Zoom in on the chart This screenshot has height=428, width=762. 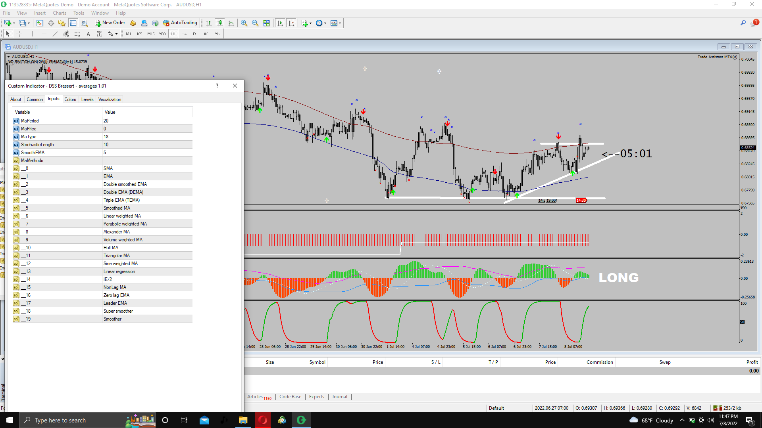coord(244,23)
